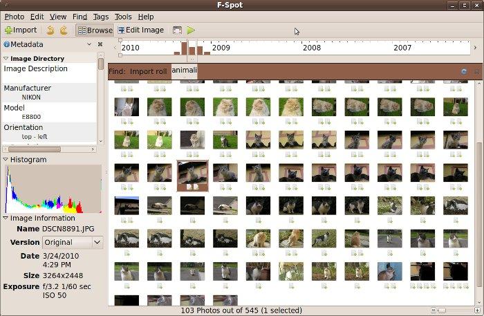The height and width of the screenshot is (316, 484).
Task: Click the Import roll label in the Find bar
Action: (x=148, y=71)
